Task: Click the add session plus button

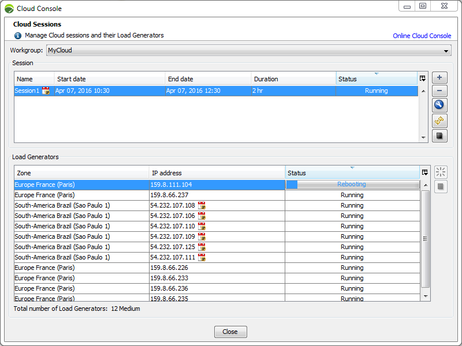Action: [439, 78]
